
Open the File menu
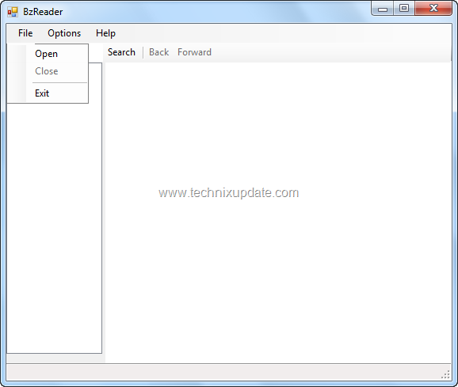25,33
